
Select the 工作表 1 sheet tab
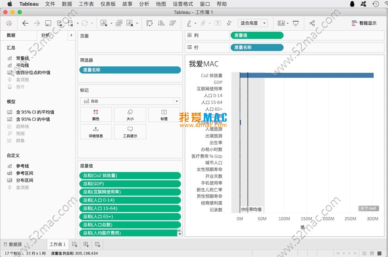58,245
